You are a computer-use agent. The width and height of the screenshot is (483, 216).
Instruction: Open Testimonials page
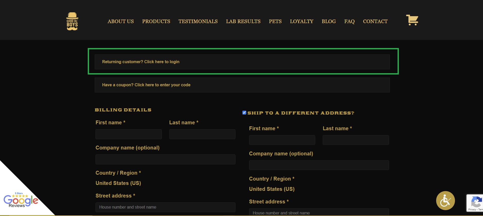[198, 21]
